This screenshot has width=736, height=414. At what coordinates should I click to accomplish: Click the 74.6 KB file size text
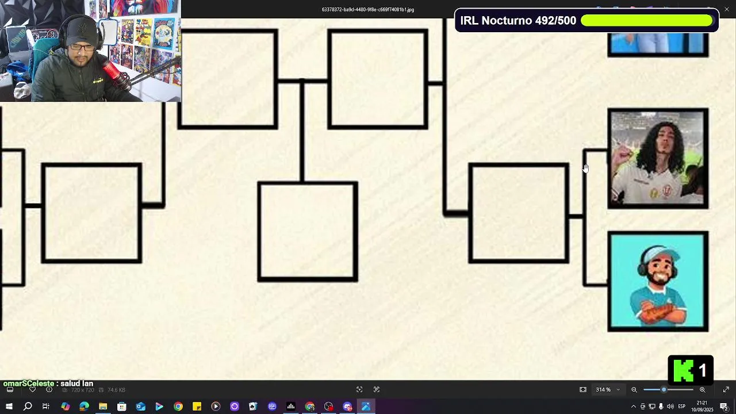click(x=116, y=390)
